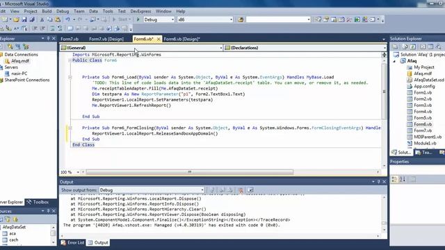Open the Debug menu
This screenshot has height=250, width=445.
coord(63,11)
